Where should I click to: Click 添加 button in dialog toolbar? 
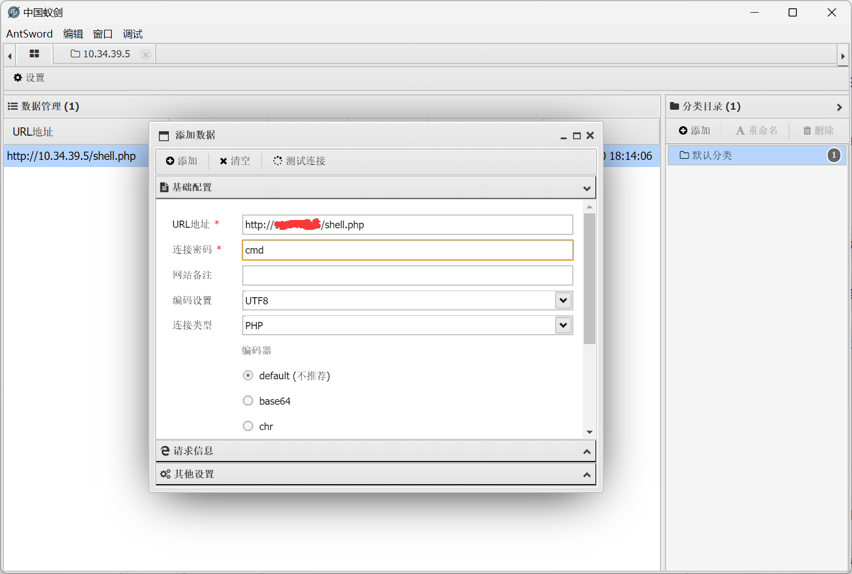point(182,161)
